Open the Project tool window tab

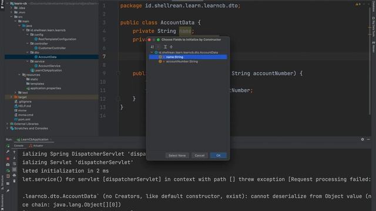pyautogui.click(x=2, y=5)
